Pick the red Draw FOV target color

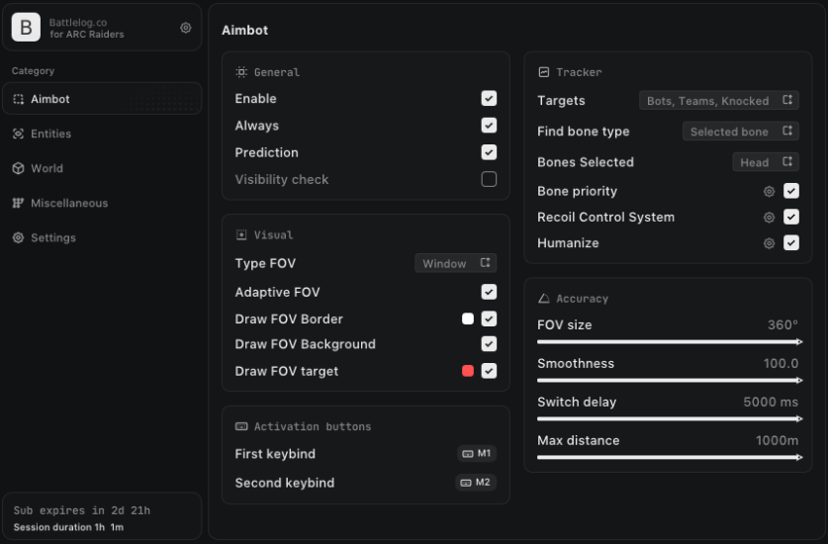[x=468, y=371]
